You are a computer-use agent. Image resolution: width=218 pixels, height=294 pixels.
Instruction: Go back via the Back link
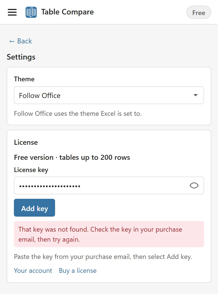tap(21, 41)
